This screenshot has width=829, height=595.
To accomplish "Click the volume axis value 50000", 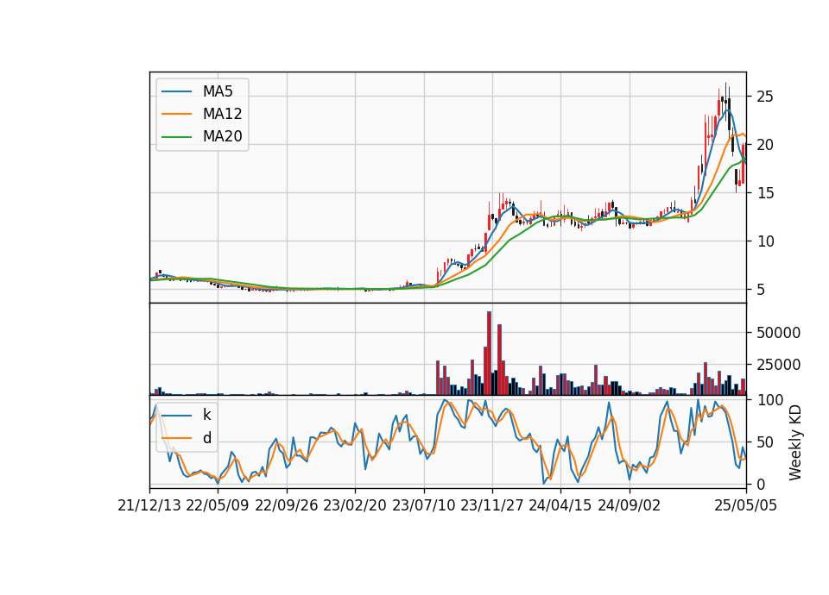I will [x=778, y=333].
